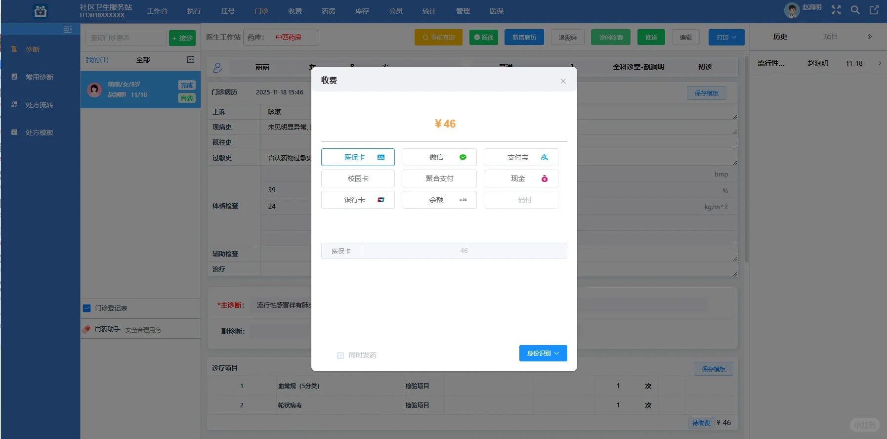
Task: Select 处方流转 in the left sidebar
Action: pyautogui.click(x=41, y=105)
